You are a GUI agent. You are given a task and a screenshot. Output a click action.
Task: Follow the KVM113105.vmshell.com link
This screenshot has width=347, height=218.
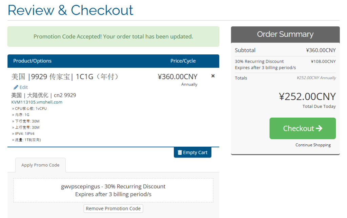[37, 102]
